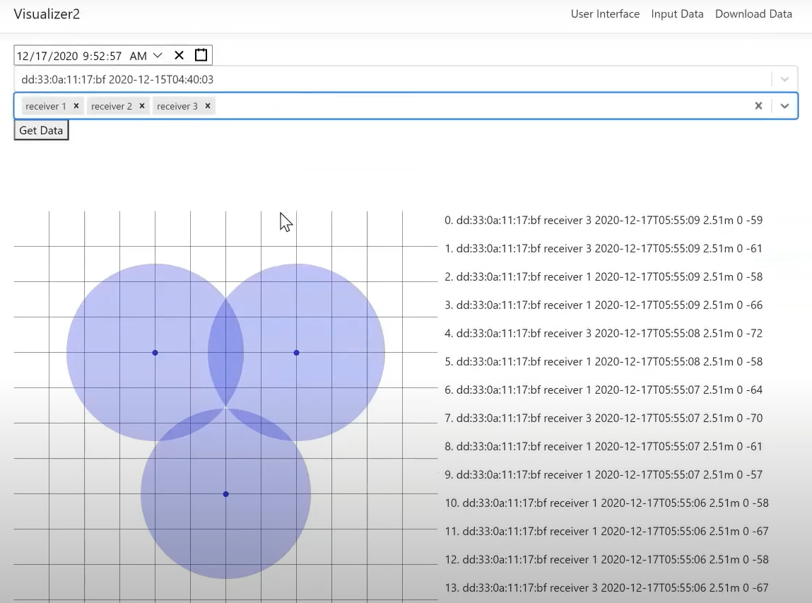The width and height of the screenshot is (812, 603).
Task: Click the receiver 2 tag label
Action: pos(112,106)
